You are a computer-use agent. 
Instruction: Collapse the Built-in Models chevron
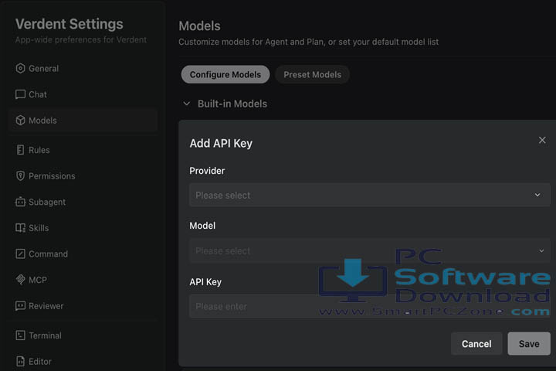tap(187, 104)
